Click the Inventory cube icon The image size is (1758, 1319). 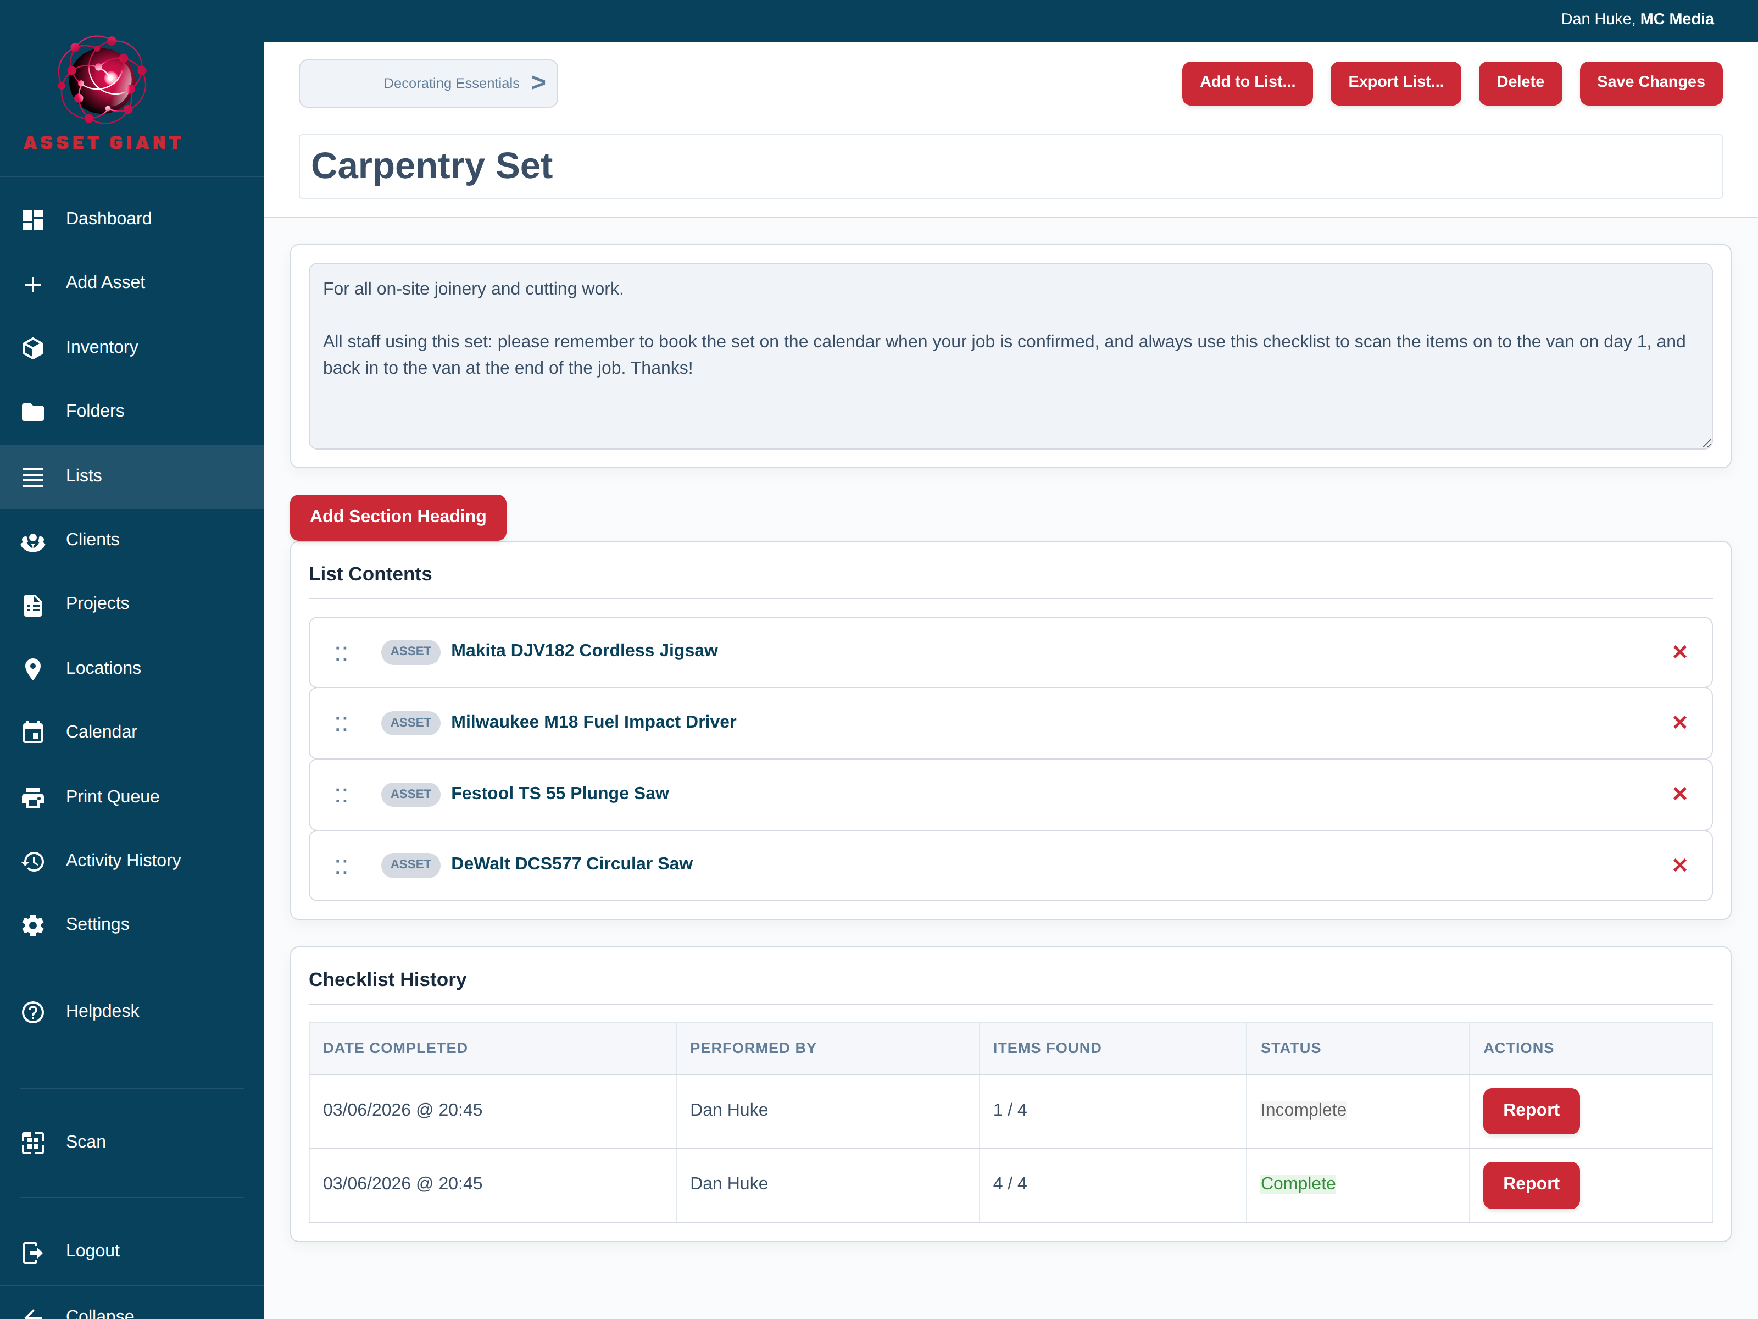(32, 347)
